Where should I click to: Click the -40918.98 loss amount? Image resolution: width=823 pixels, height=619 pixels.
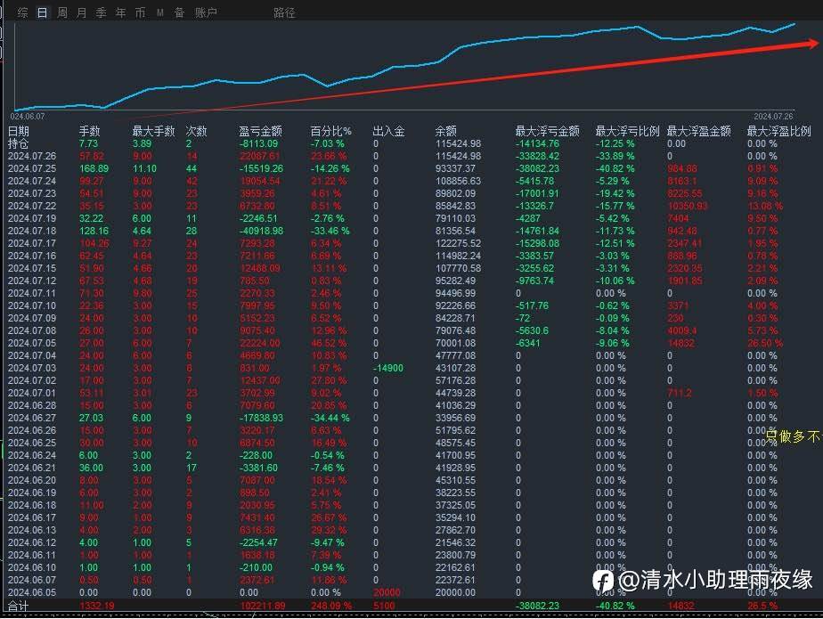[261, 231]
